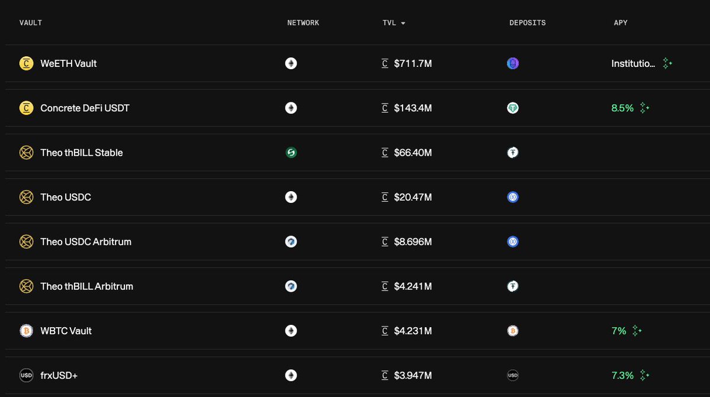Click the $711.7M TVL value
The width and height of the screenshot is (710, 397).
(x=413, y=63)
